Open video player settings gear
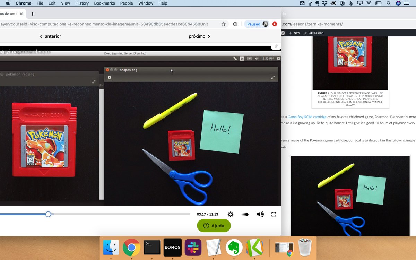This screenshot has width=416, height=260. click(231, 214)
